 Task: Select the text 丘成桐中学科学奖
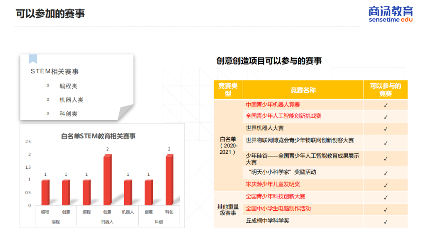coord(268,221)
